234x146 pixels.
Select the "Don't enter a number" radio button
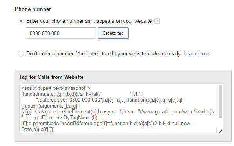click(x=21, y=53)
